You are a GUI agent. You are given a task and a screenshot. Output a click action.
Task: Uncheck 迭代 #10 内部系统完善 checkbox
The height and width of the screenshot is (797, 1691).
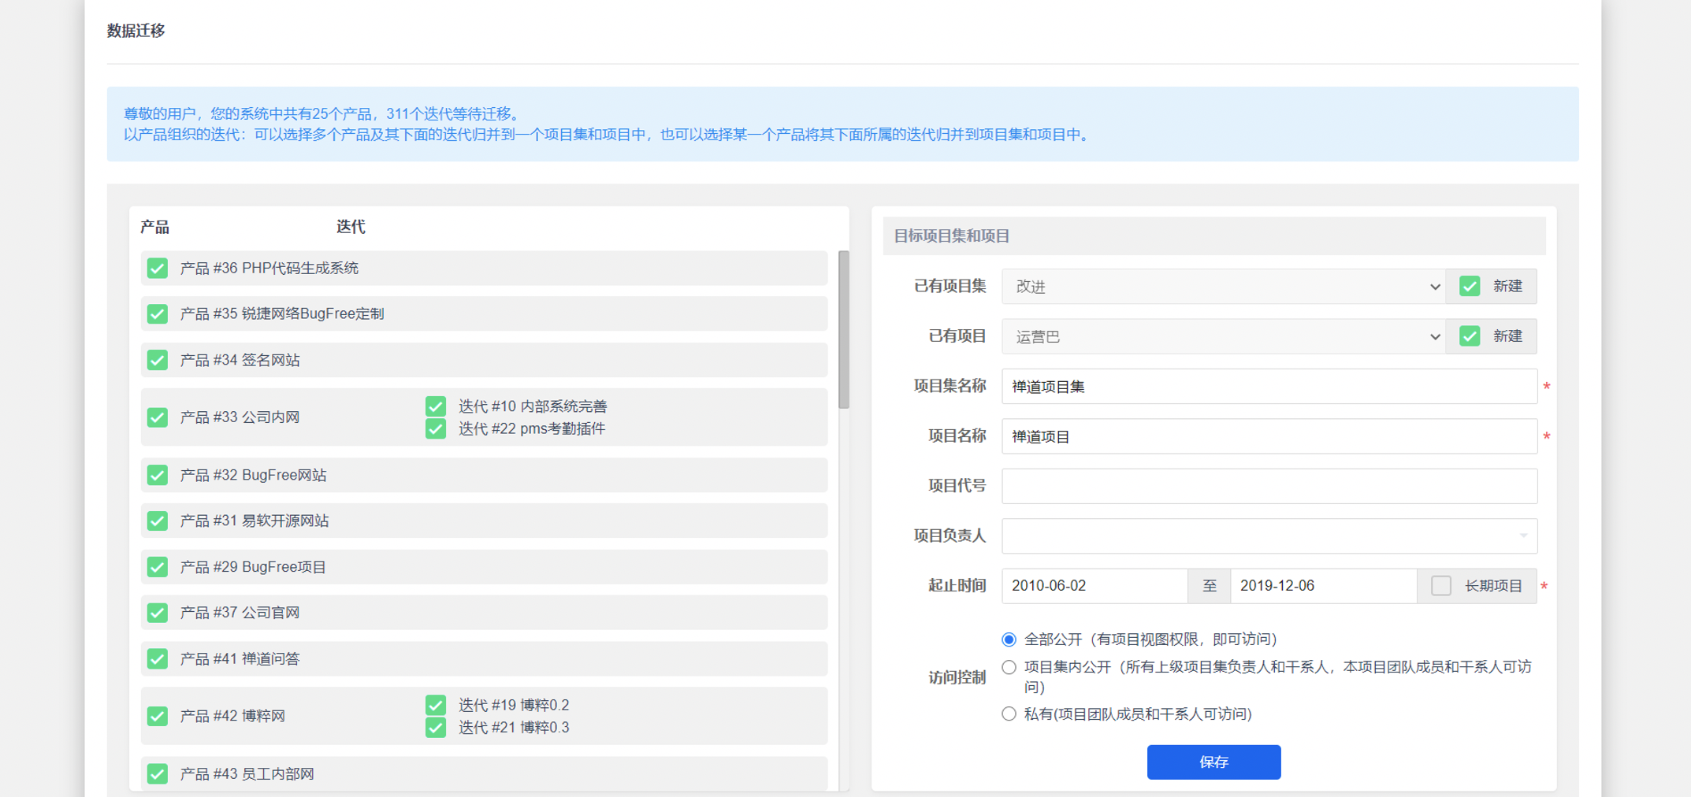[x=436, y=406]
